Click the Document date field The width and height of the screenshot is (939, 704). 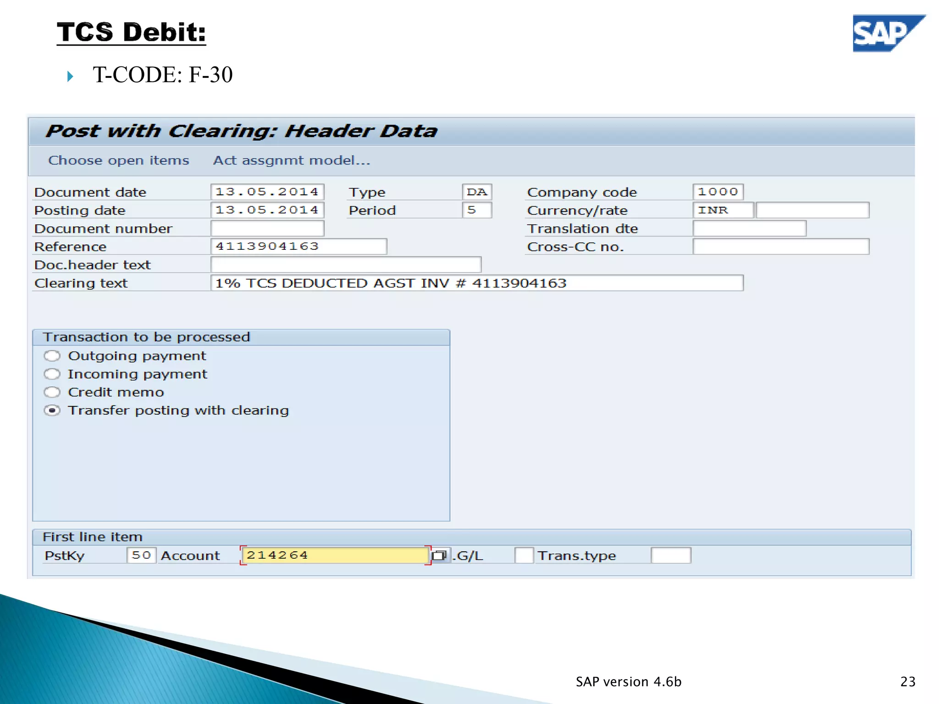[x=267, y=192]
